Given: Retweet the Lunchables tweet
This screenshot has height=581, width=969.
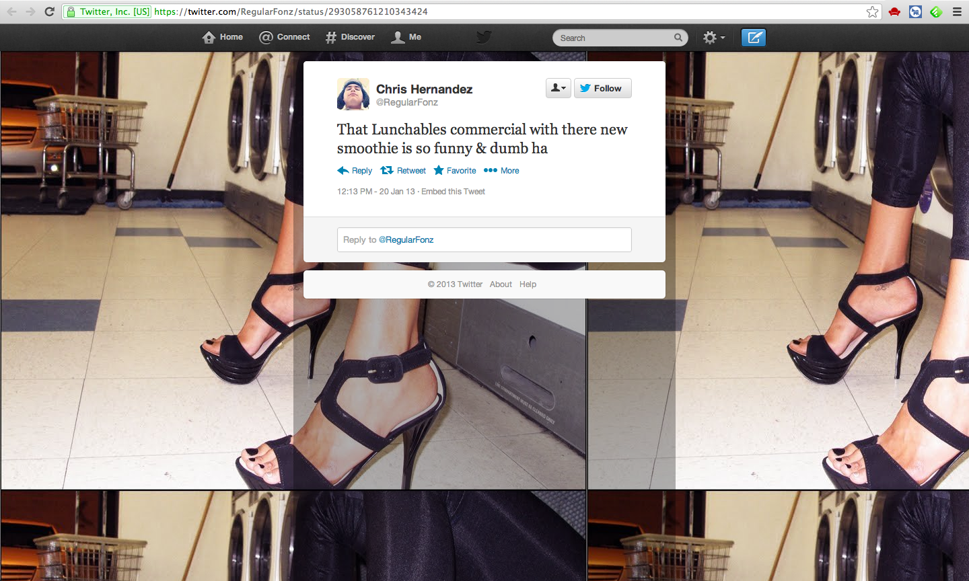Looking at the screenshot, I should [403, 171].
